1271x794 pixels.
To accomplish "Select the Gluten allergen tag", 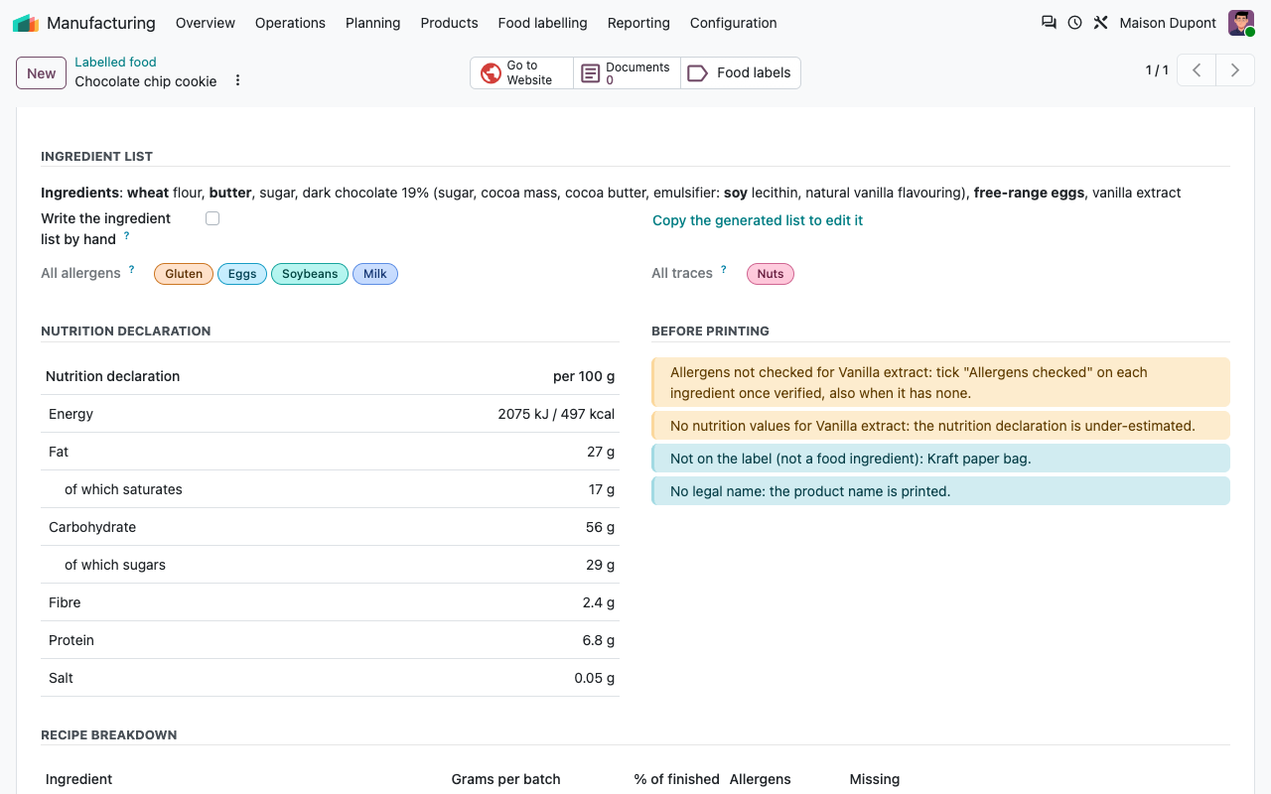I will pos(184,274).
